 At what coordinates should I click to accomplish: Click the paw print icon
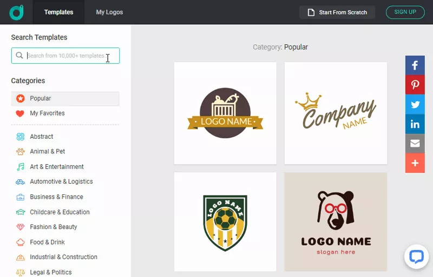[21, 151]
